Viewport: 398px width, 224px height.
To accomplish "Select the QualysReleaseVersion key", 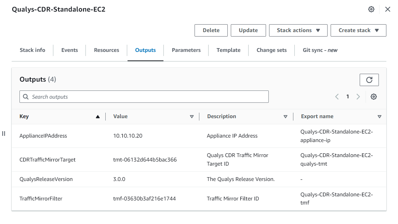I will click(46, 179).
